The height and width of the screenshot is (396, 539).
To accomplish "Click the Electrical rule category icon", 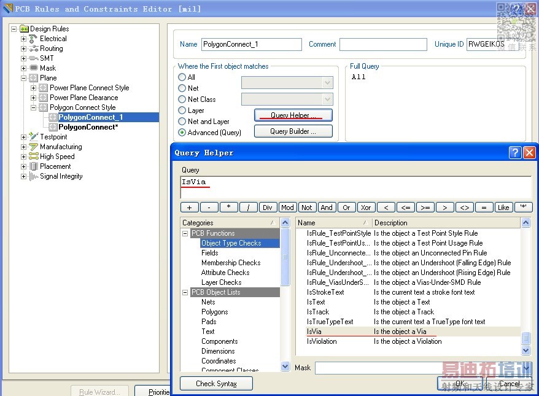I will tap(33, 39).
